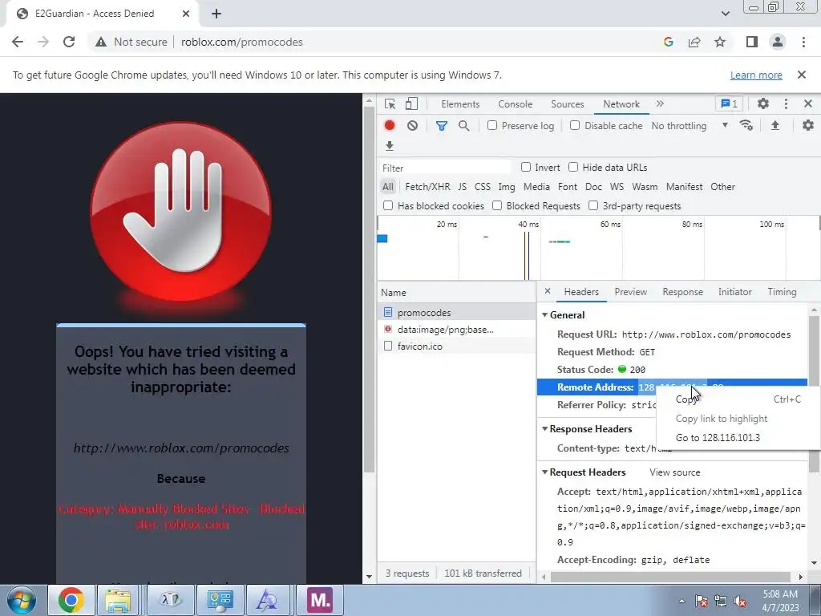821x616 pixels.
Task: Open the console issues counter badge
Action: click(x=729, y=103)
